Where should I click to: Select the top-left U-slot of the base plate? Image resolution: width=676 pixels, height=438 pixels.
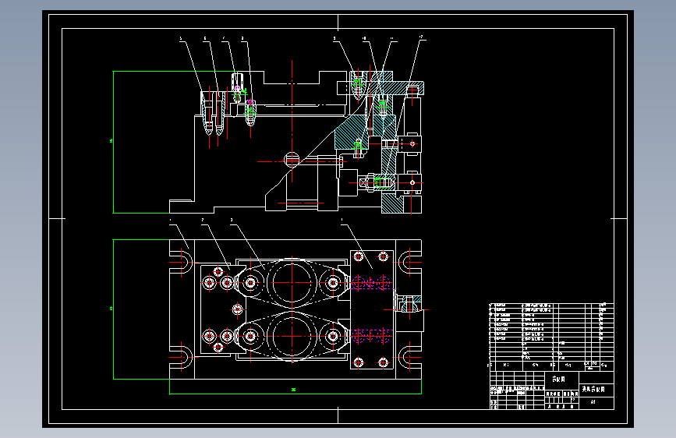pos(182,262)
